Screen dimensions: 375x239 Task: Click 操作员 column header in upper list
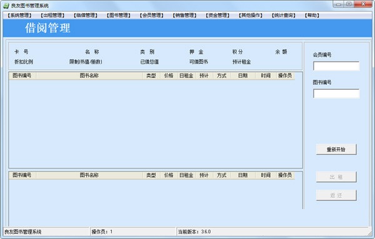285,76
